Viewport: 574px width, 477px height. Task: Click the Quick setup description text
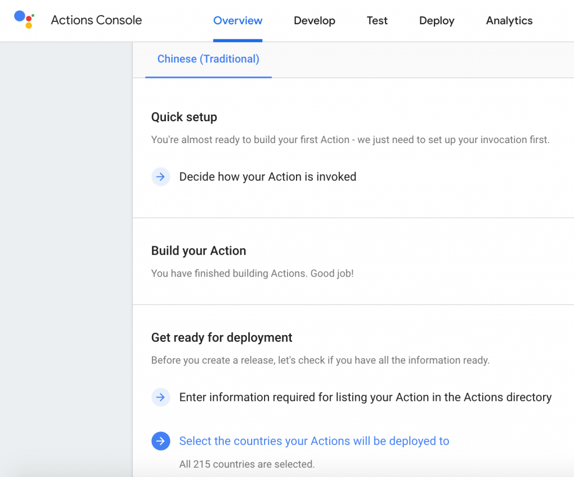pos(350,140)
